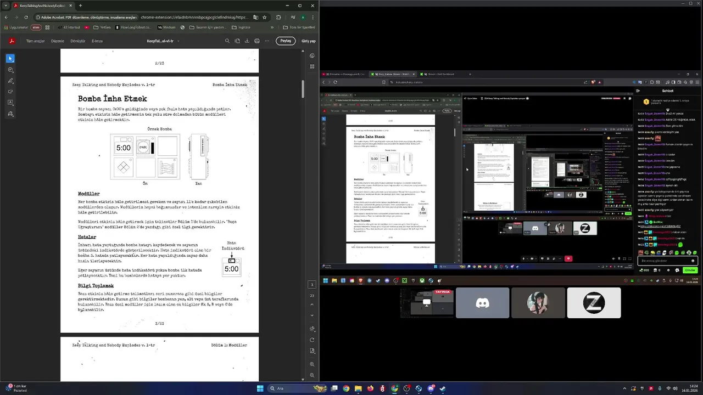Open Chrome three-dot menu
Image resolution: width=703 pixels, height=395 pixels.
click(313, 17)
